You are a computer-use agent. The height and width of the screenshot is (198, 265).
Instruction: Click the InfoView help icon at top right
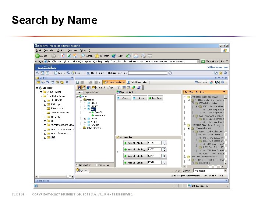[225, 73]
